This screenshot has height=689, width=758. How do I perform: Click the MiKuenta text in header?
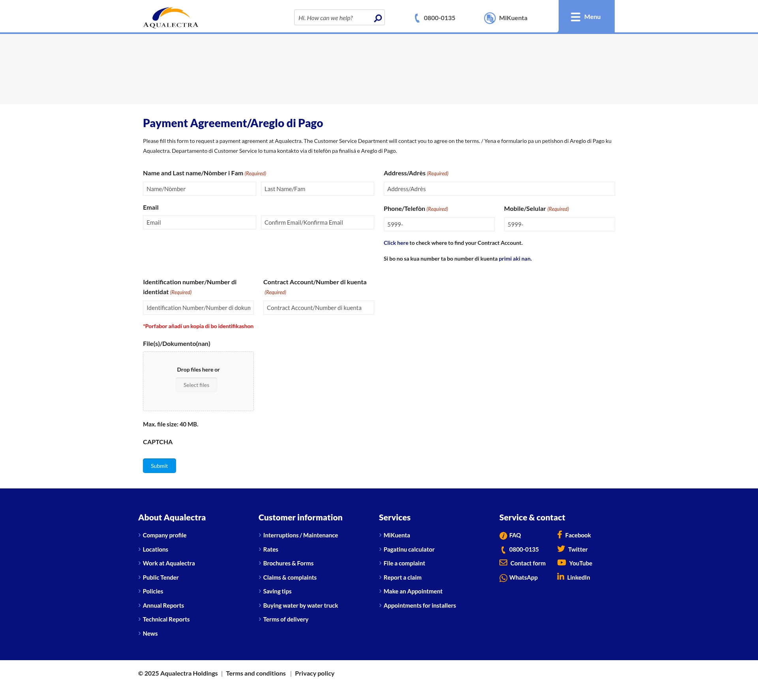pyautogui.click(x=513, y=18)
